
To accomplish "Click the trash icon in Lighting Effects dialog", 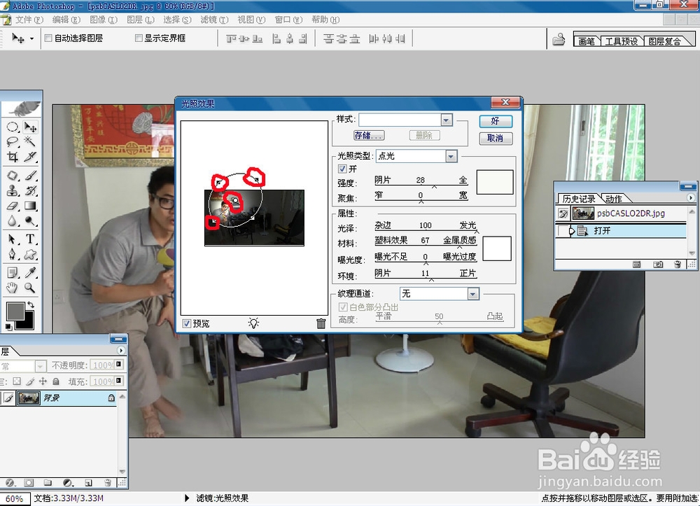I will (x=321, y=323).
